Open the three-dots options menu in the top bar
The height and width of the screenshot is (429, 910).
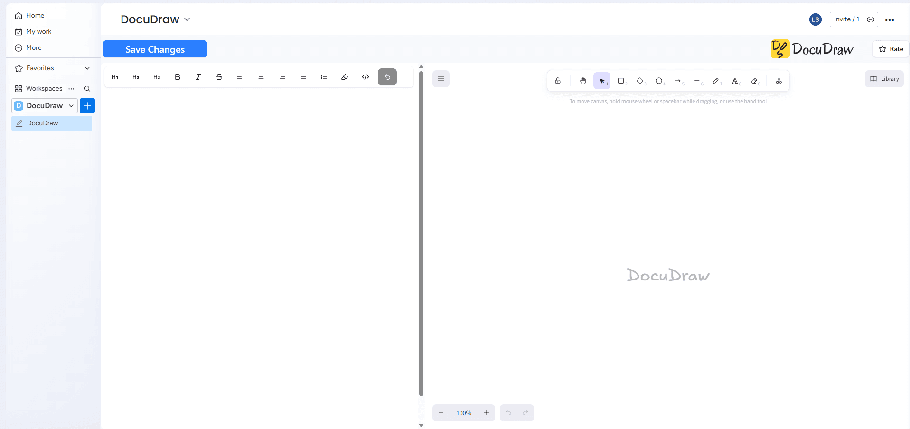click(890, 19)
